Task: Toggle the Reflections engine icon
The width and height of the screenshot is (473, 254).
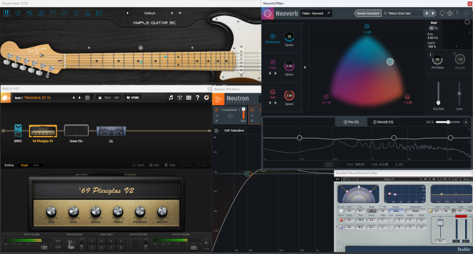Action: [273, 36]
